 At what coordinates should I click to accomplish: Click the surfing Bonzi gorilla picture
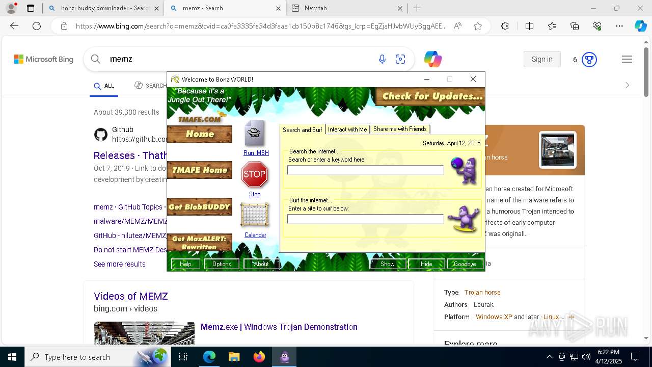coord(464,219)
